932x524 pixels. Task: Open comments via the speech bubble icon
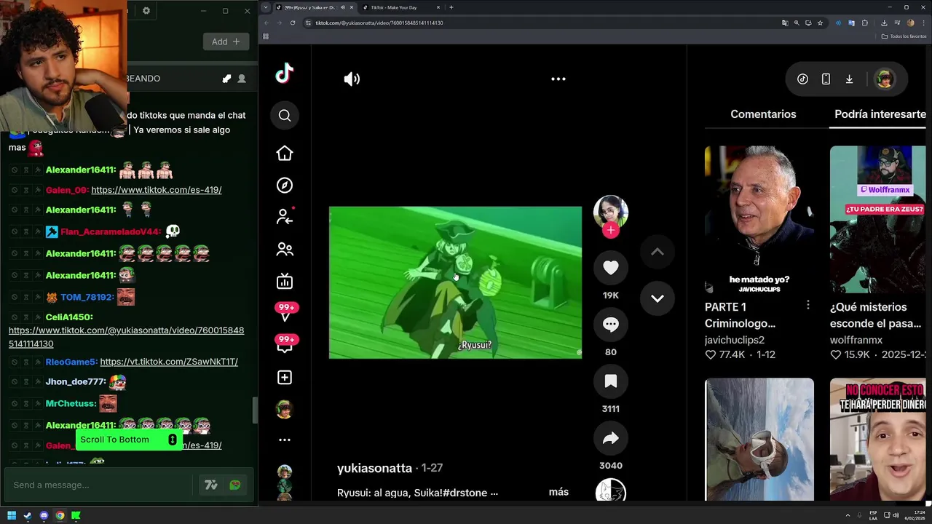pos(611,325)
